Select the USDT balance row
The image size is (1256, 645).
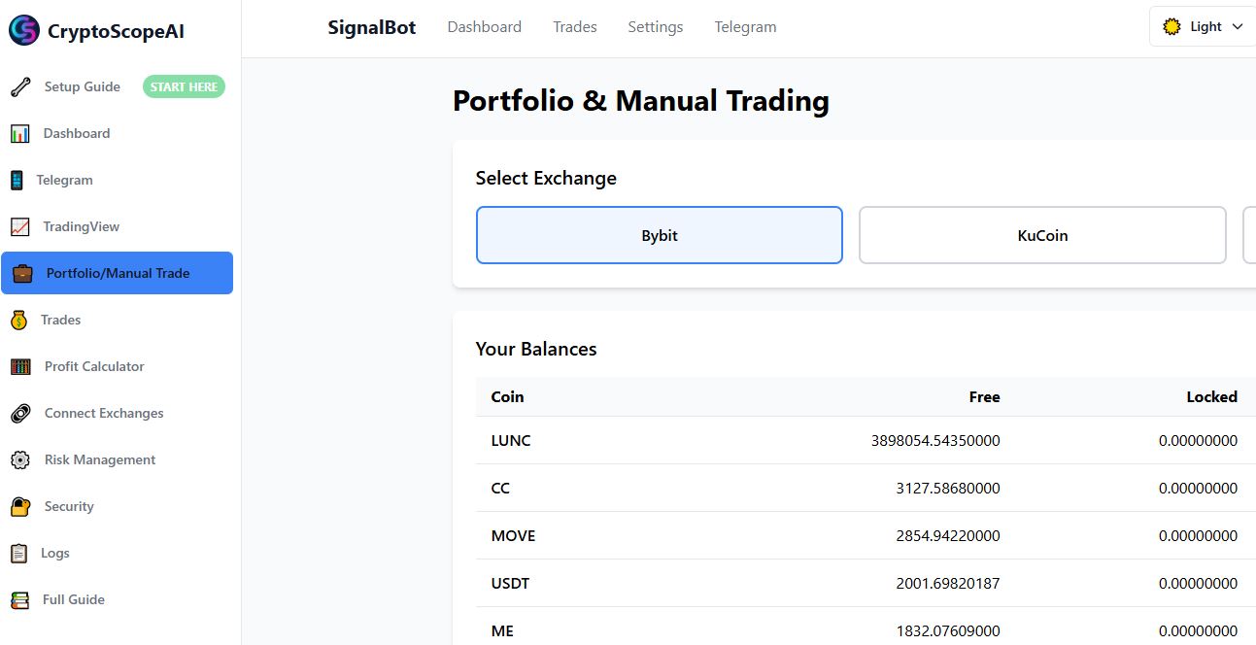pyautogui.click(x=855, y=583)
